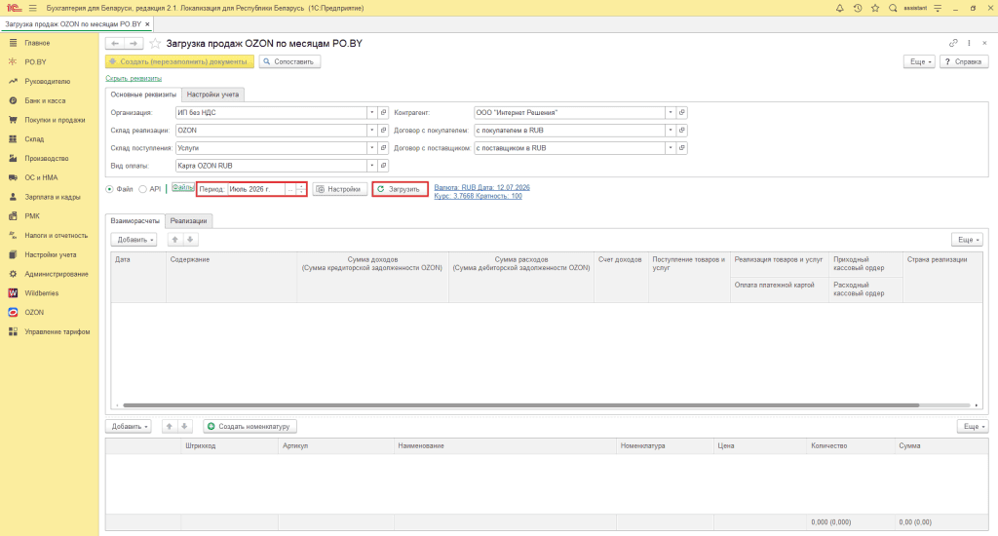Expand Склад поступления dropdown list
Screen dimensions: 998x536
click(x=371, y=148)
